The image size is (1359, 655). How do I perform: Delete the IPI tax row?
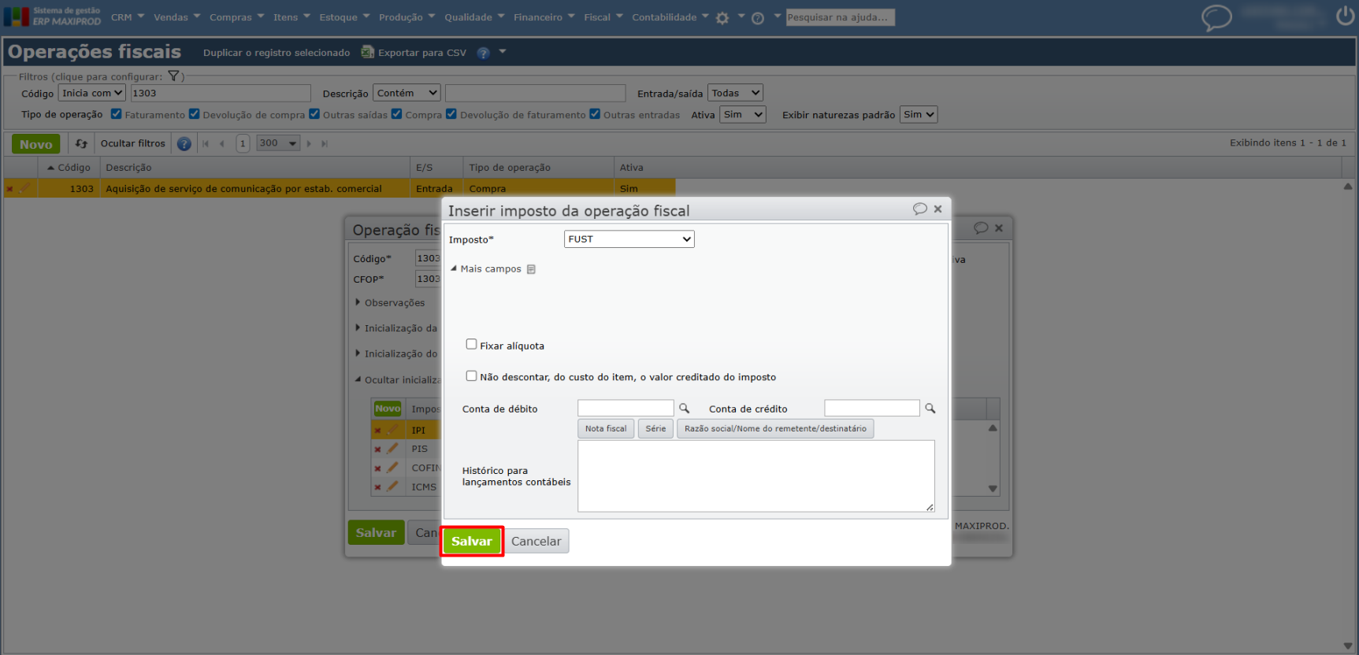(378, 431)
